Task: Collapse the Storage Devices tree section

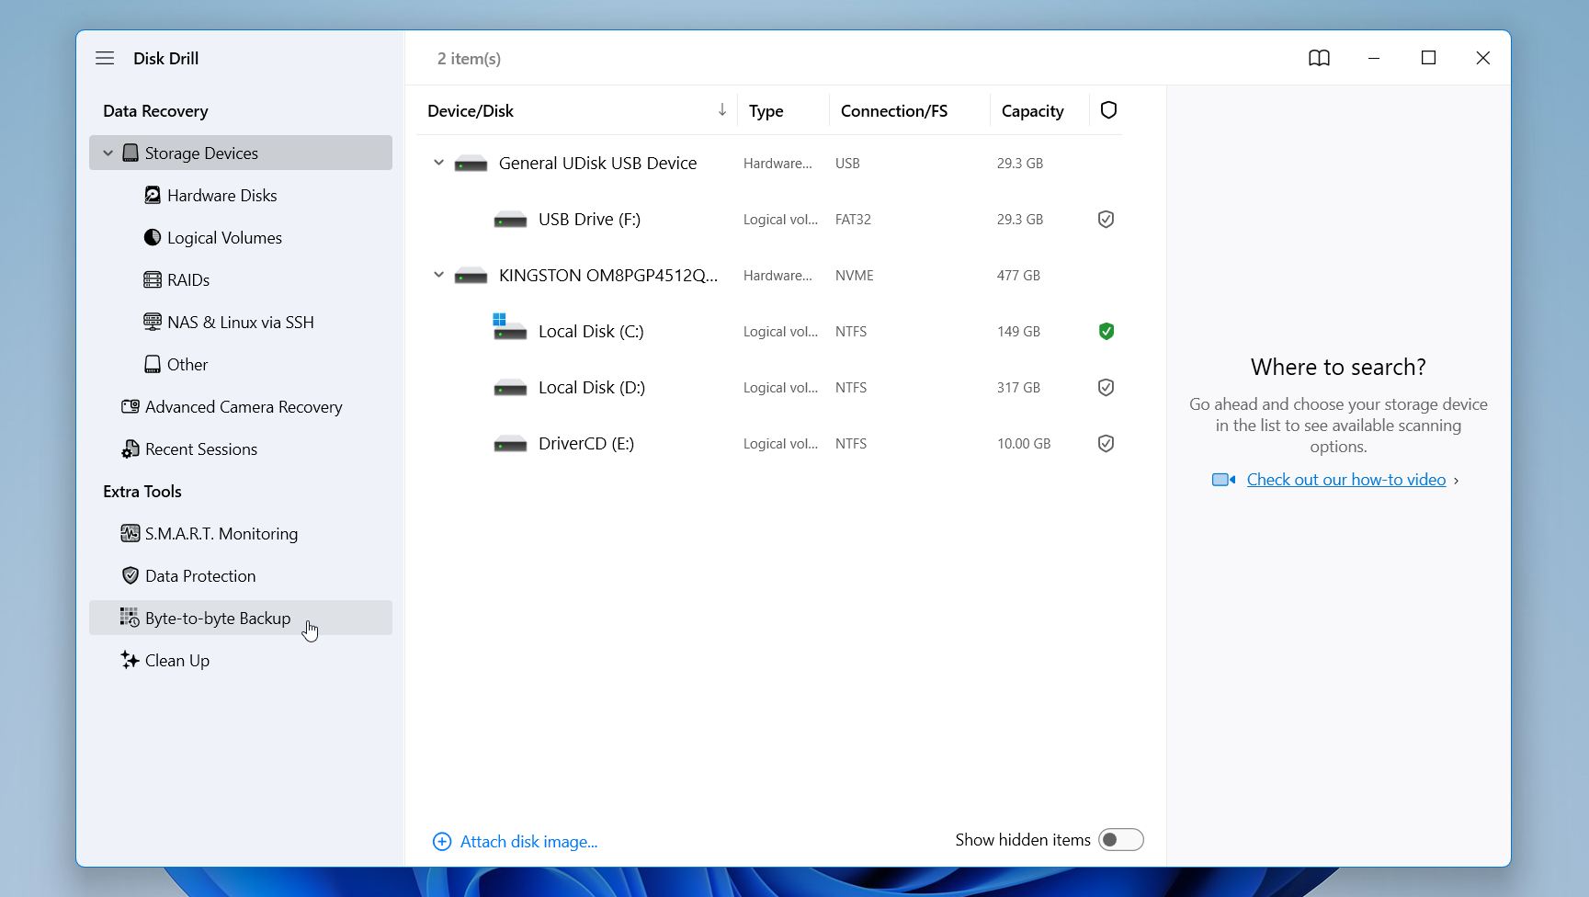Action: (x=108, y=153)
